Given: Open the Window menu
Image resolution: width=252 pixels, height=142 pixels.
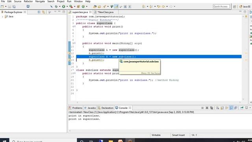Looking at the screenshot, I should [x=78, y=2].
